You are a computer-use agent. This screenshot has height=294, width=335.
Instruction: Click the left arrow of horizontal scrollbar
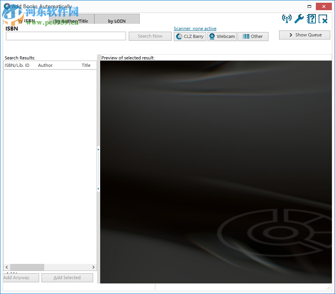coord(7,267)
